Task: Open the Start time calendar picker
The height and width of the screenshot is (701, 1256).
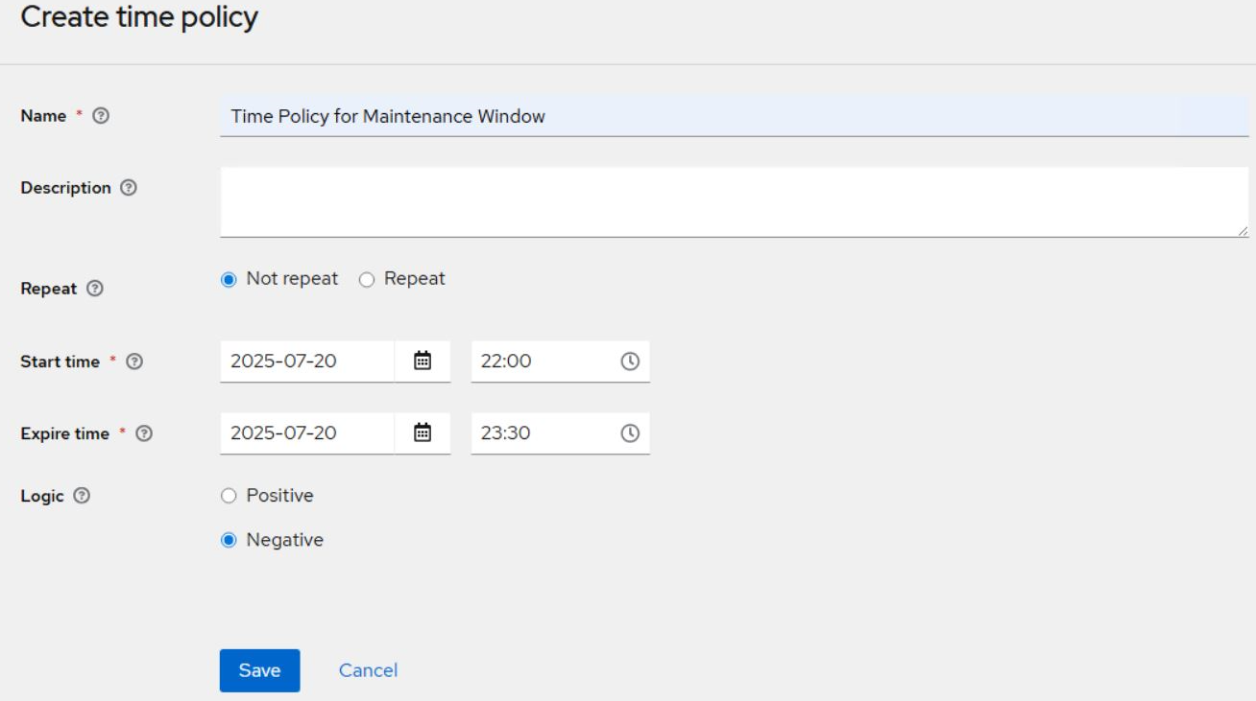Action: click(423, 361)
